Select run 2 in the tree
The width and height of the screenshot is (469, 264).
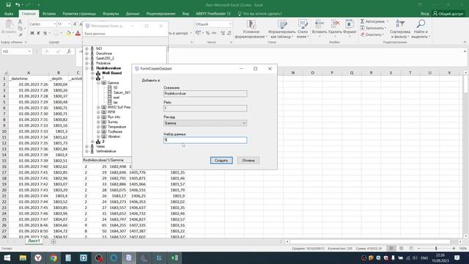103,142
